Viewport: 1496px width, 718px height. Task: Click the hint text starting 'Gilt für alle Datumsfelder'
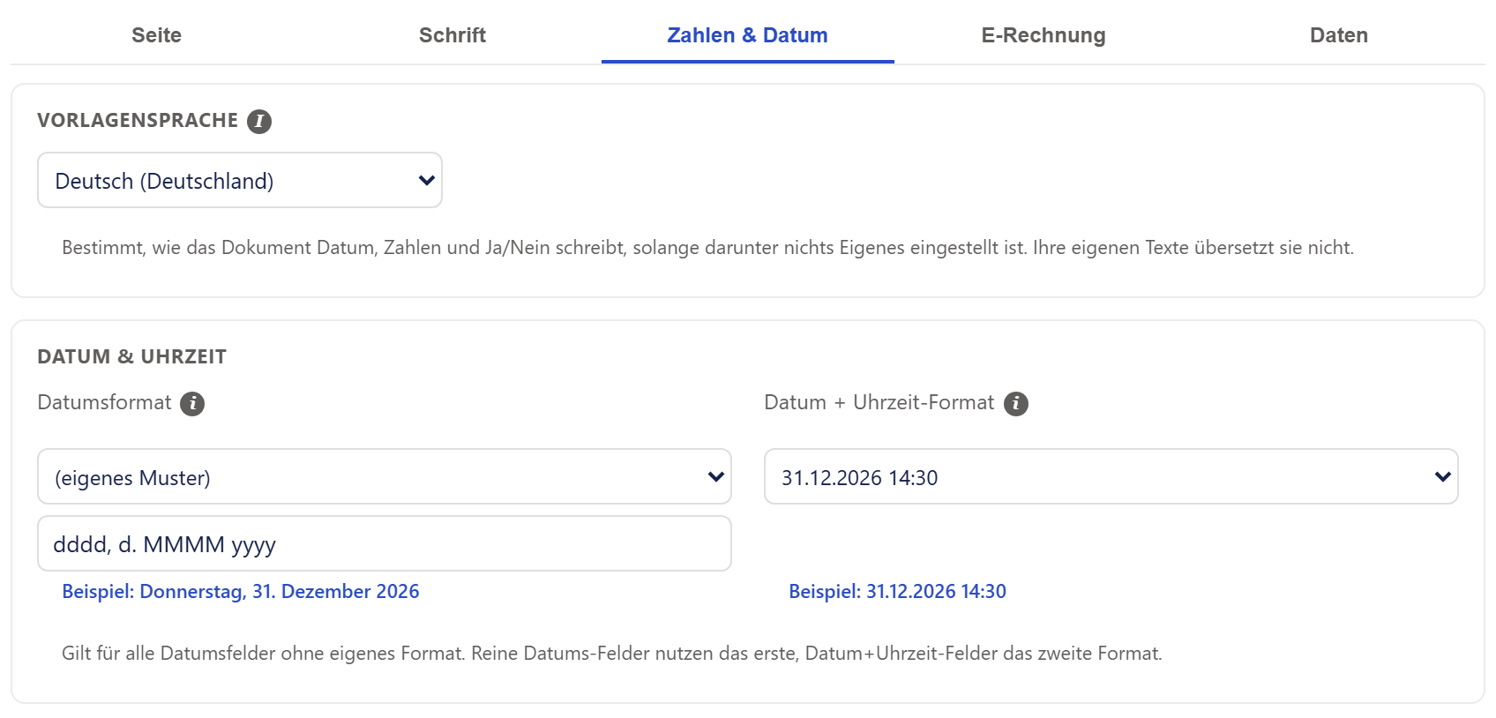612,653
